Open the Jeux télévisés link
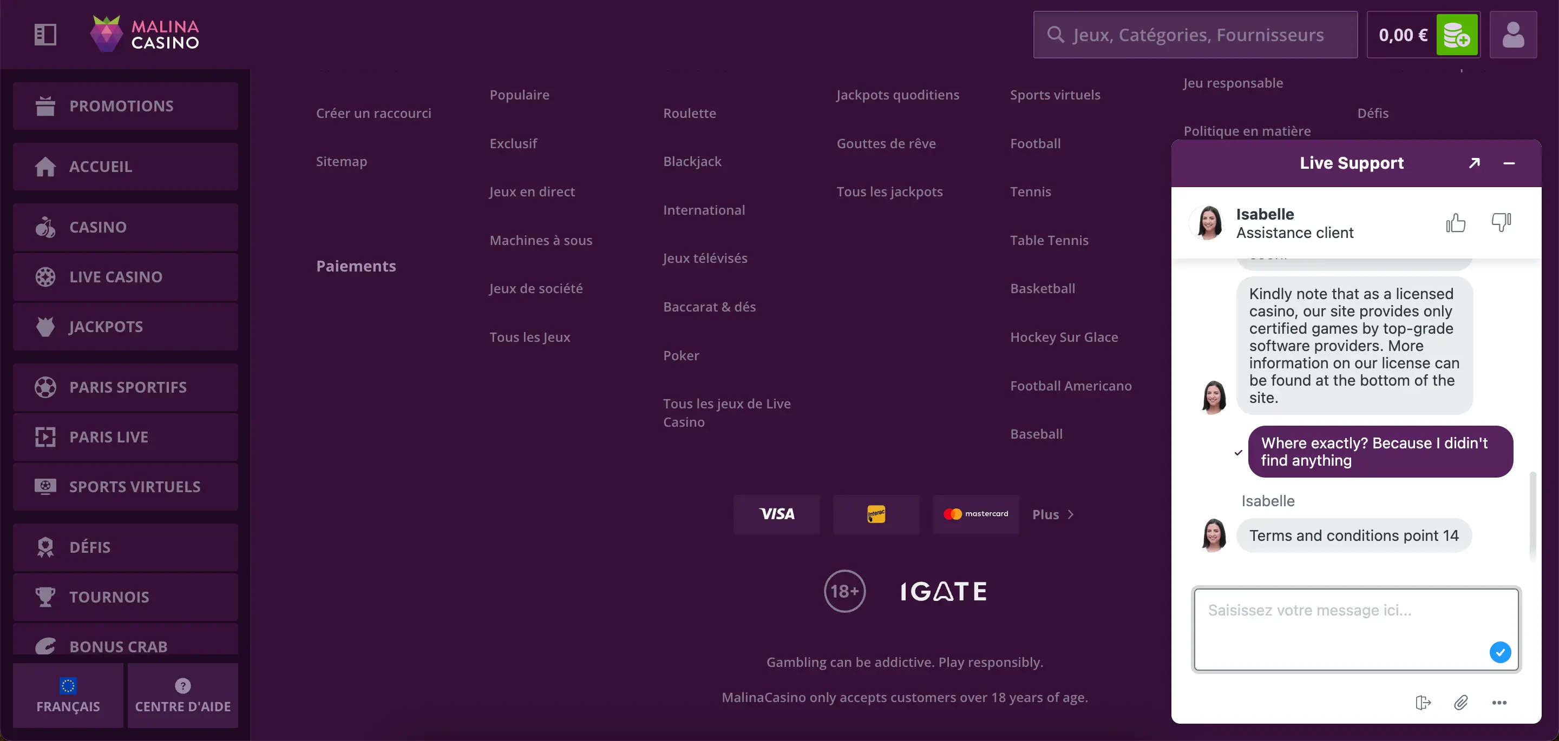This screenshot has height=741, width=1559. (x=705, y=259)
